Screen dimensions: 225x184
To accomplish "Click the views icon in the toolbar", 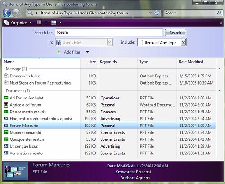I will [x=39, y=22].
